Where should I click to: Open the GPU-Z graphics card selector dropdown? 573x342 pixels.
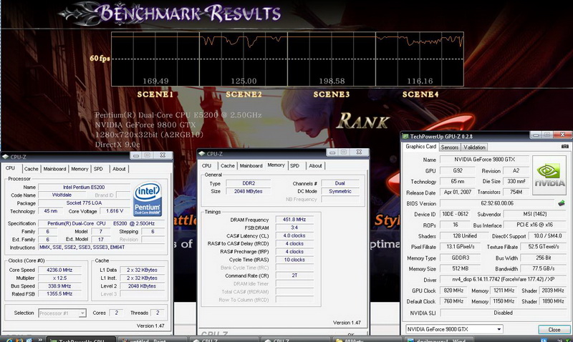(455, 329)
